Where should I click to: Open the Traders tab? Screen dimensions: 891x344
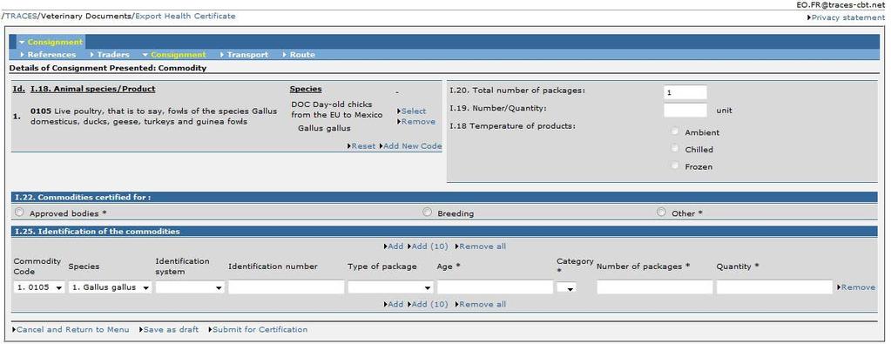[x=113, y=55]
